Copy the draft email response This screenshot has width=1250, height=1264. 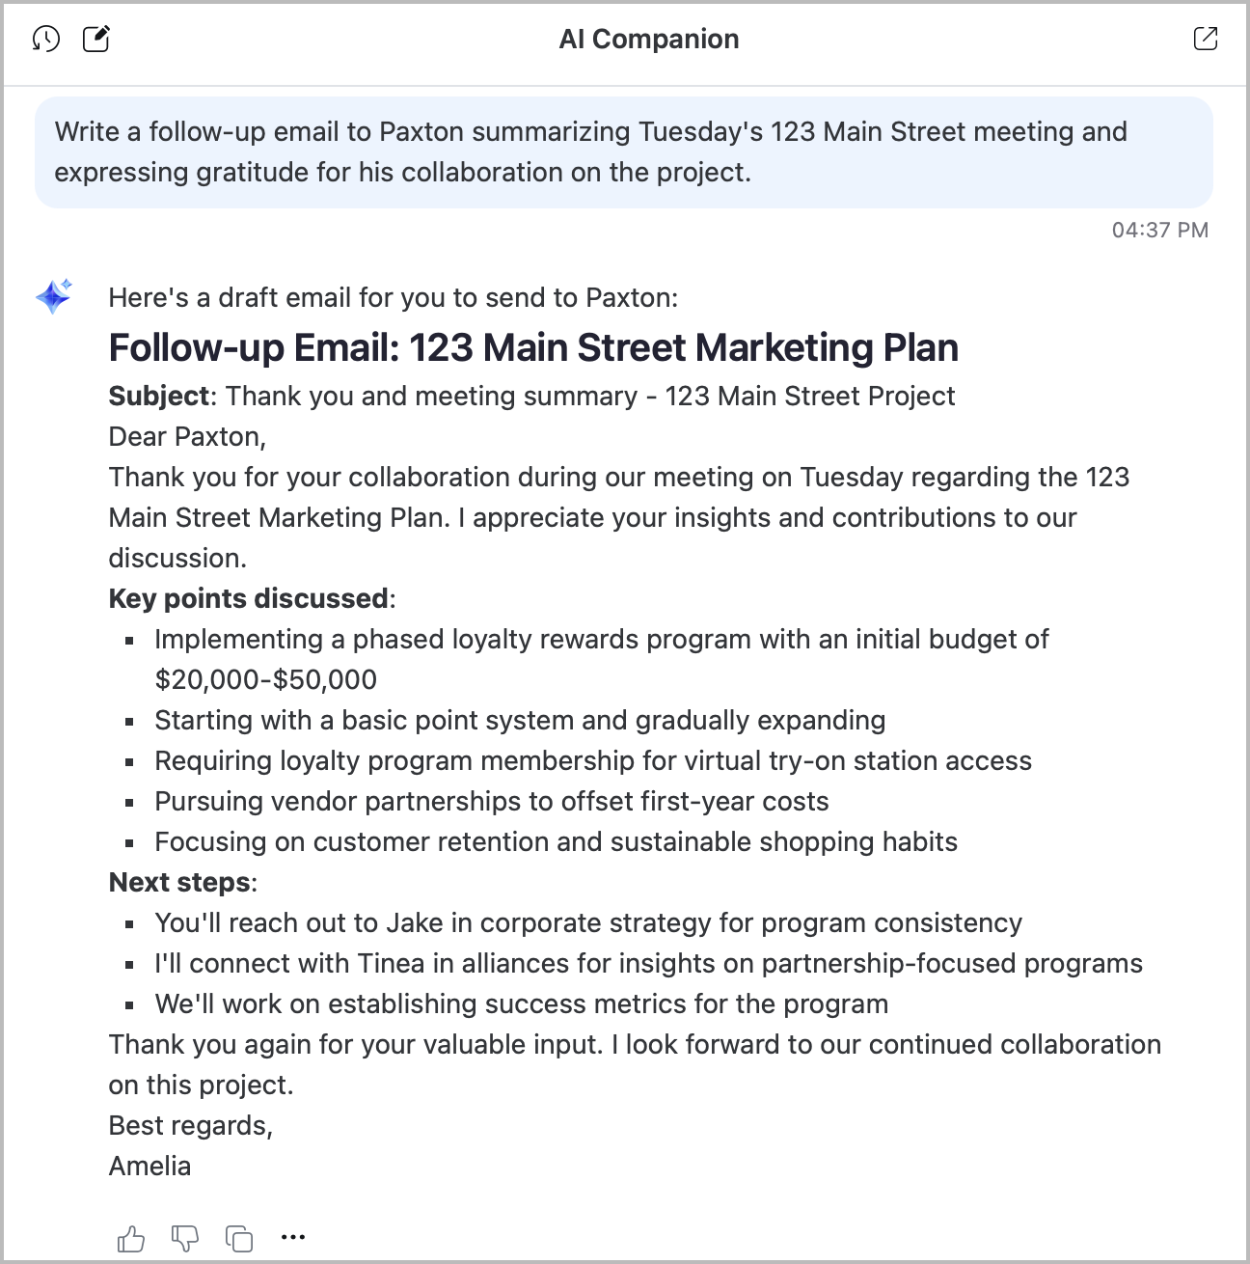click(237, 1237)
